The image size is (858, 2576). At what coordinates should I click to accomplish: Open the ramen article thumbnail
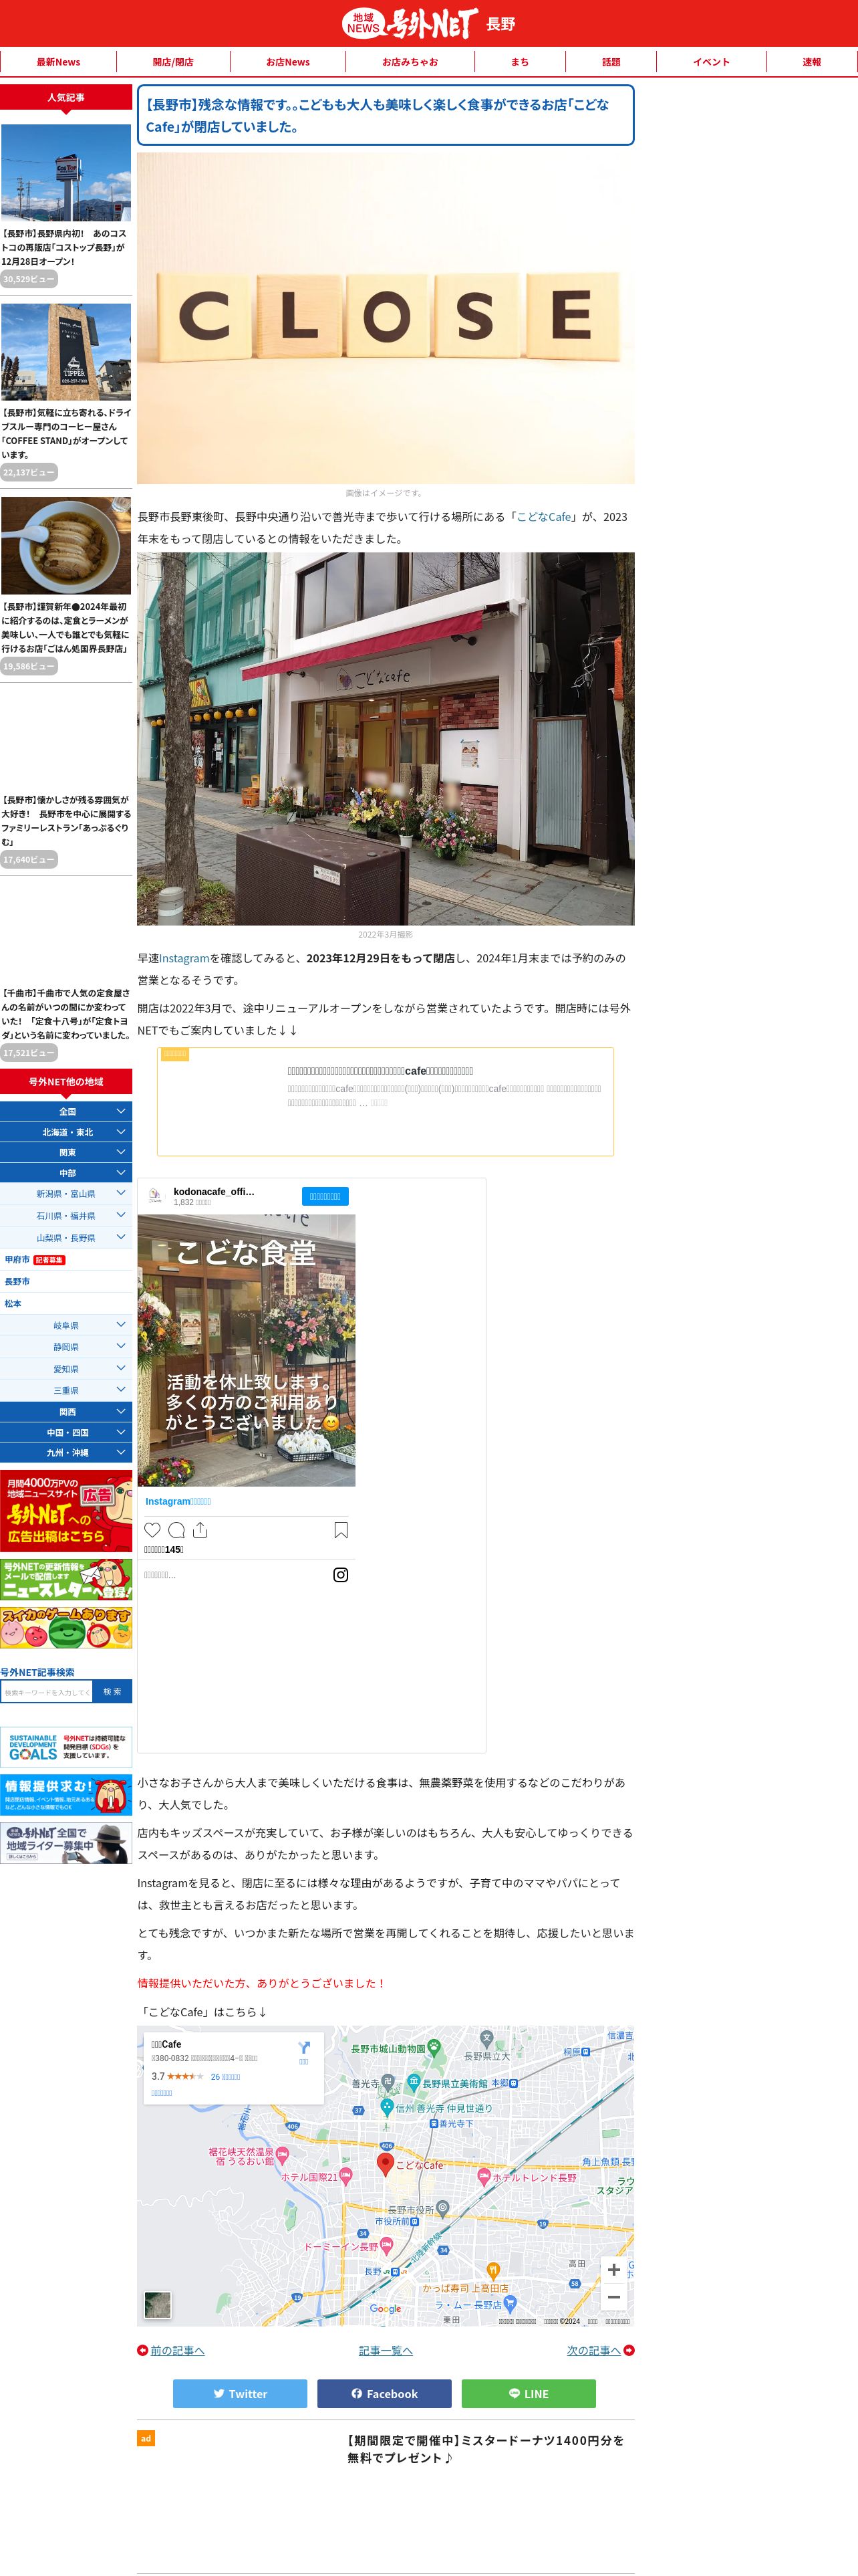click(66, 546)
